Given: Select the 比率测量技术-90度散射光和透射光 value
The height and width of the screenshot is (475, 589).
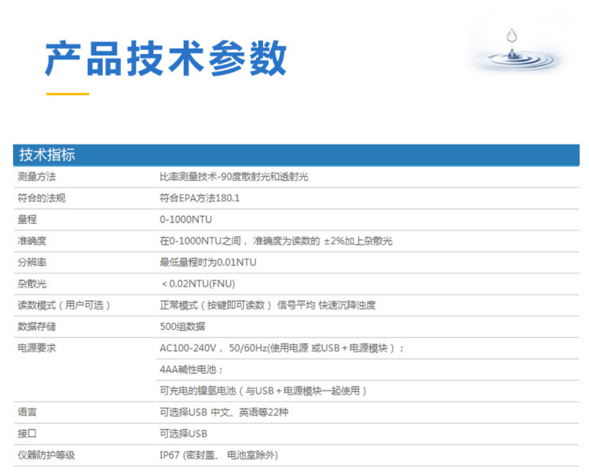Looking at the screenshot, I should pos(233,177).
